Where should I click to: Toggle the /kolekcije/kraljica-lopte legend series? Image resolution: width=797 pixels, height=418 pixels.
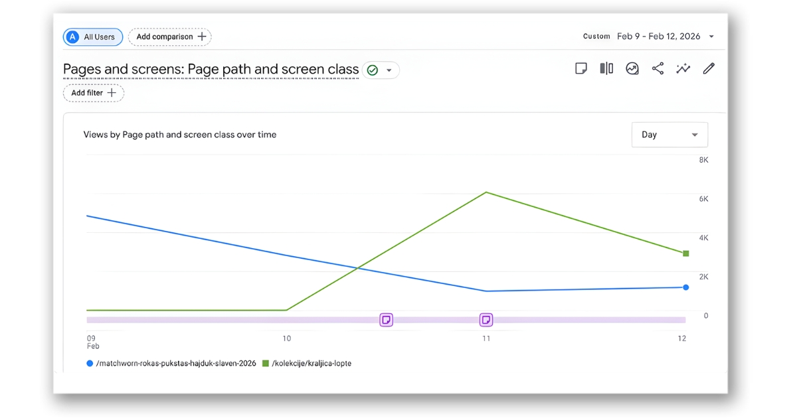coord(311,364)
